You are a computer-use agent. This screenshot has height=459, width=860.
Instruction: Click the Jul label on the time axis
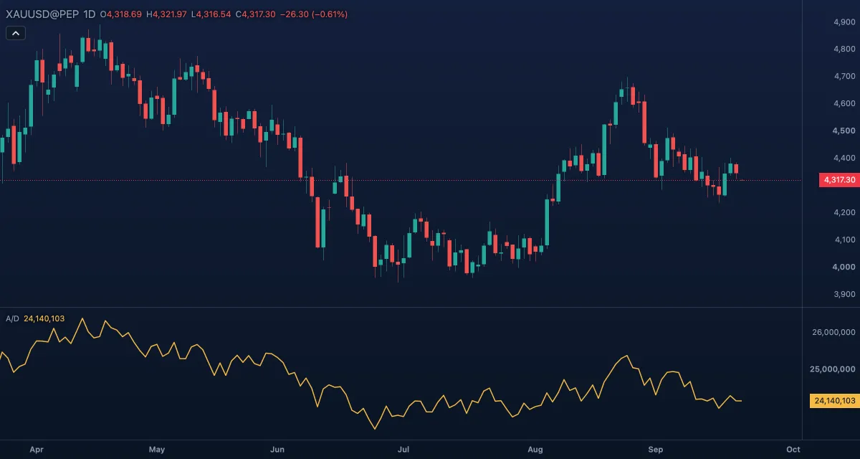(x=403, y=450)
